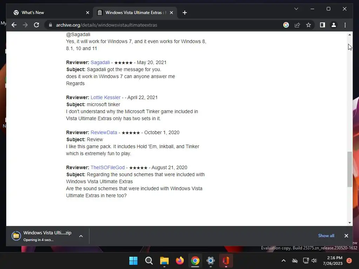Click the 'May 20, 2021' review date
359x269 pixels.
click(151, 62)
